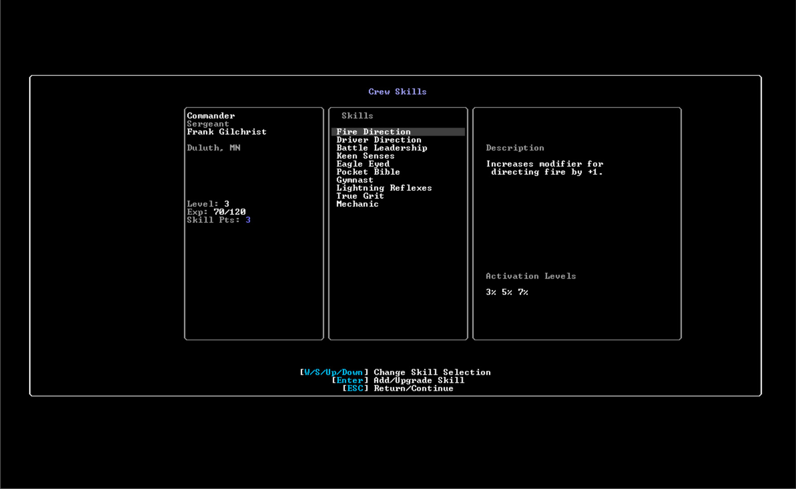This screenshot has height=489, width=796.
Task: Click the Description heading
Action: [515, 148]
